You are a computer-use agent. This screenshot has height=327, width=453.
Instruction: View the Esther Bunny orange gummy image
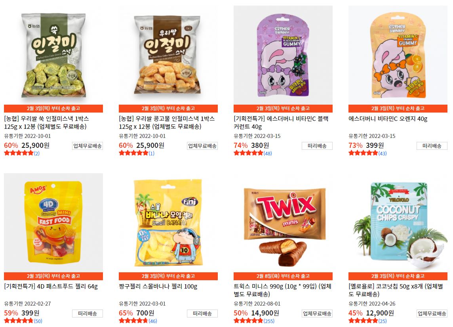click(398, 55)
